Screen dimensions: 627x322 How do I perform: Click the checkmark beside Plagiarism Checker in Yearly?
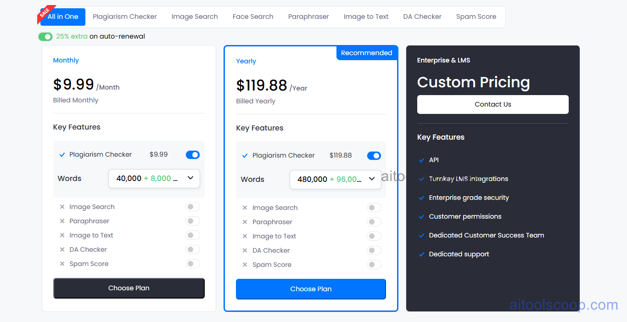[x=245, y=156]
